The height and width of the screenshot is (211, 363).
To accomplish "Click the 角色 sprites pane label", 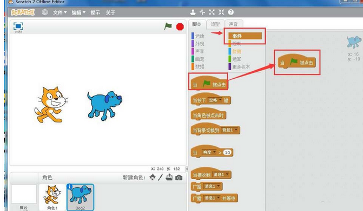I will pyautogui.click(x=47, y=178).
